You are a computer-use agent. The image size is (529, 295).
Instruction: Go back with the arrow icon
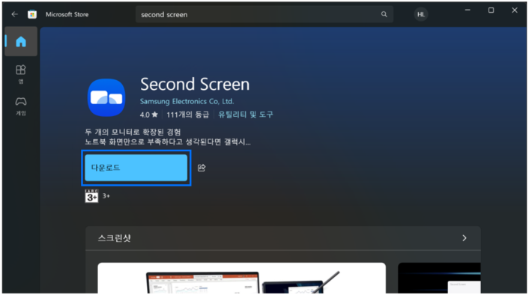[x=14, y=14]
